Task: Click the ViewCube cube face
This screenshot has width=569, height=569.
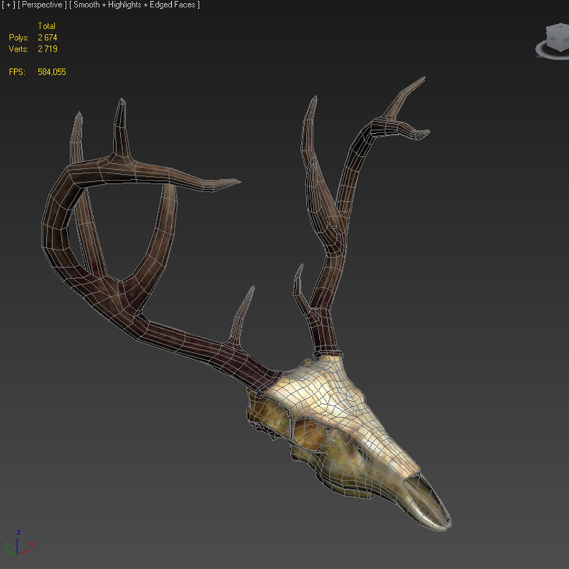Action: [558, 37]
